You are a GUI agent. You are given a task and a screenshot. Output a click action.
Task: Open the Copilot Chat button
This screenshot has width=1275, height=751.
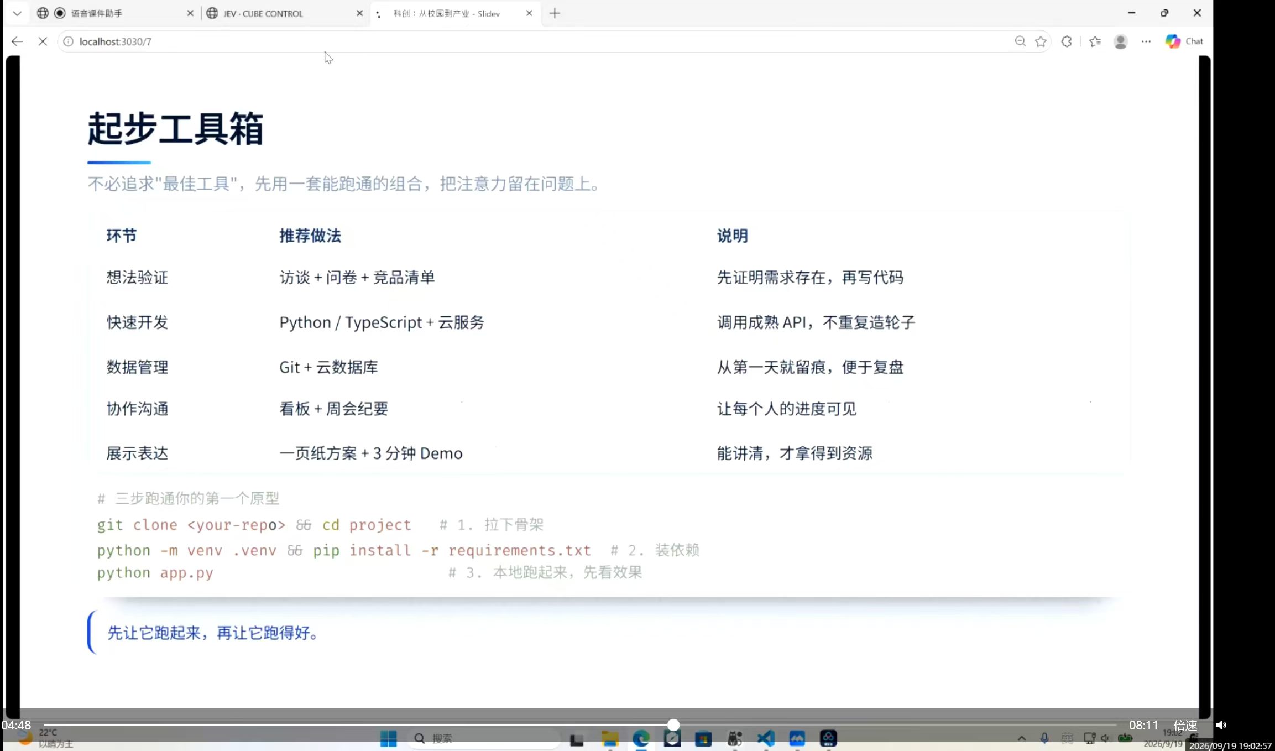[x=1184, y=41]
